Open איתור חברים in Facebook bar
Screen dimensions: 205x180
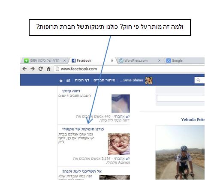(104, 80)
